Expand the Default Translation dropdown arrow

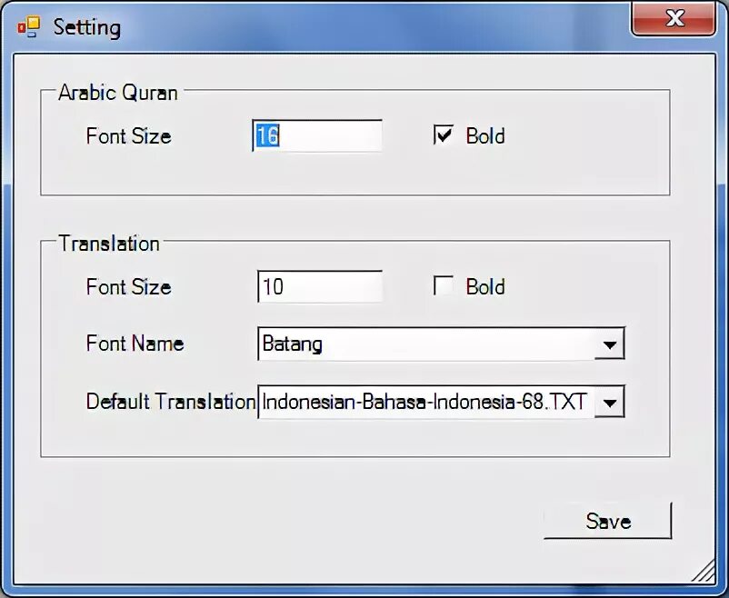[610, 403]
